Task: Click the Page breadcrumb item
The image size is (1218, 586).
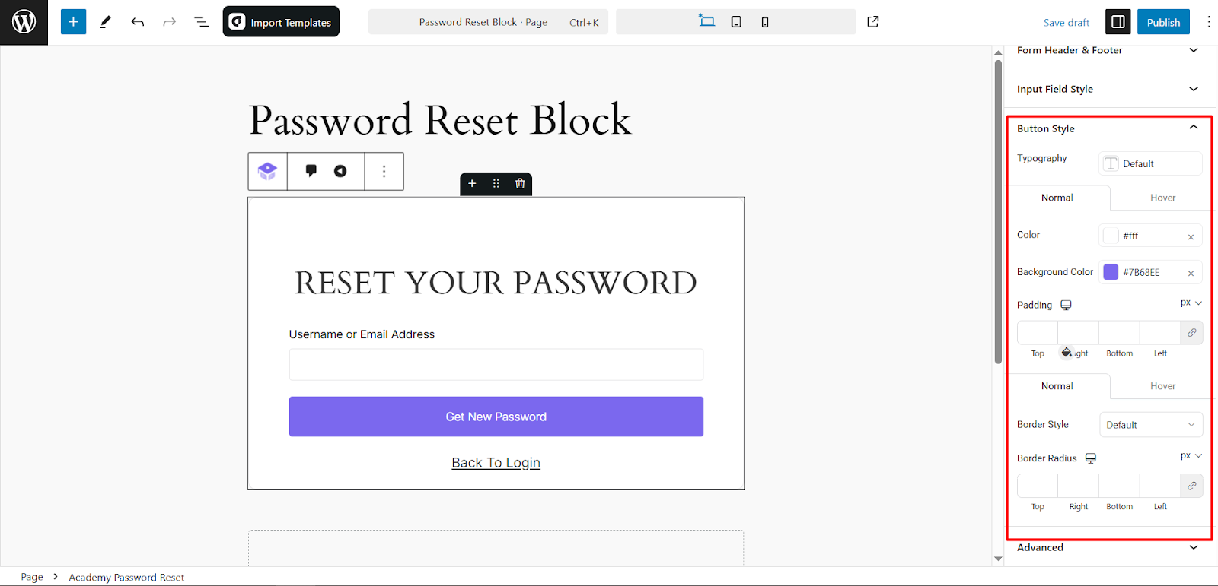Action: (x=32, y=577)
